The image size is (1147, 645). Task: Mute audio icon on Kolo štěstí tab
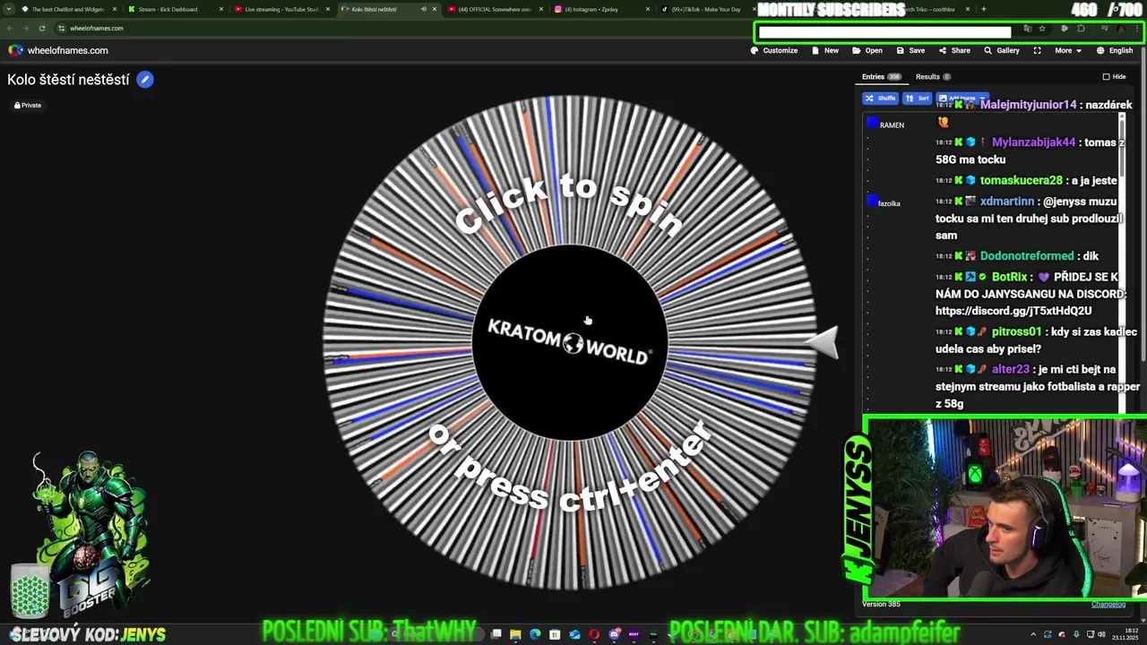click(x=423, y=9)
